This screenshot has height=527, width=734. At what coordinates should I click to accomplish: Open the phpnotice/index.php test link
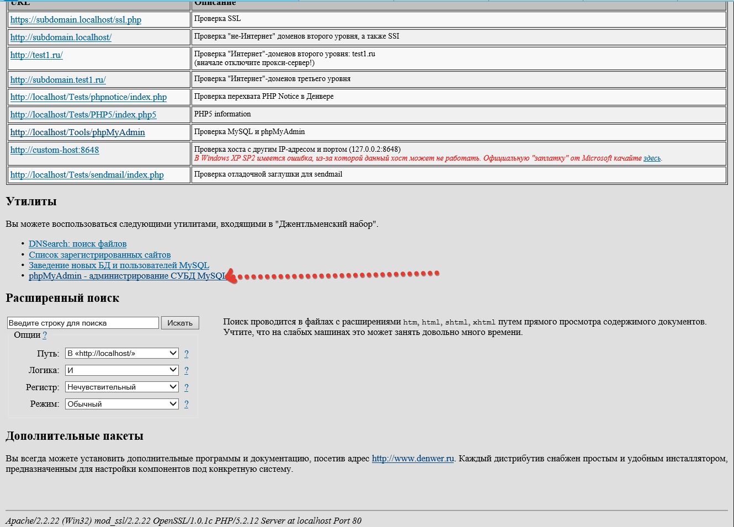pyautogui.click(x=88, y=97)
